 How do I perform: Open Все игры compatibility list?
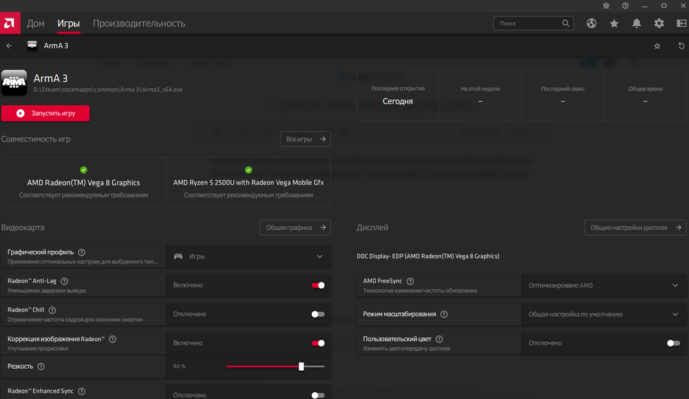[306, 139]
